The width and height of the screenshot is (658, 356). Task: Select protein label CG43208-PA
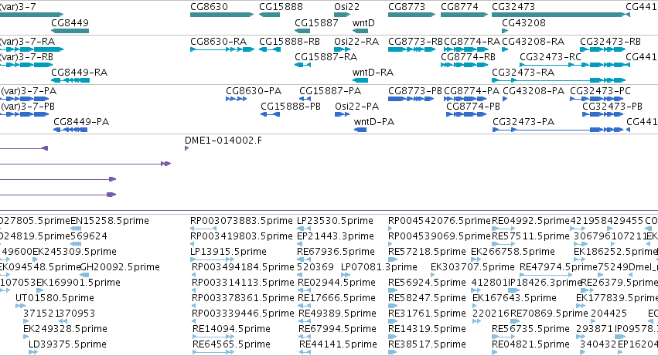click(534, 91)
